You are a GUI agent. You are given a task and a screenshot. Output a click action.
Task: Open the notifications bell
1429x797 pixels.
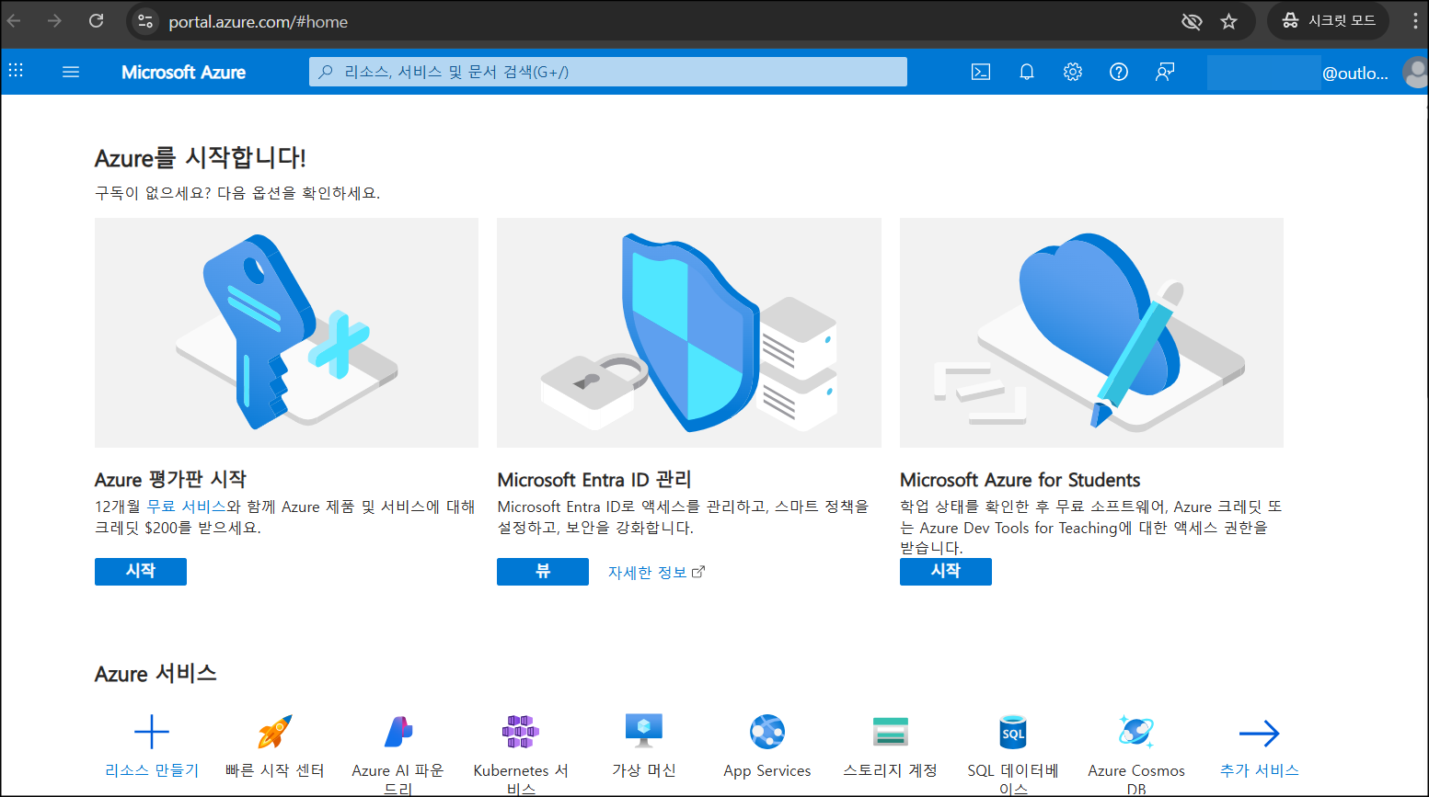click(x=1027, y=72)
